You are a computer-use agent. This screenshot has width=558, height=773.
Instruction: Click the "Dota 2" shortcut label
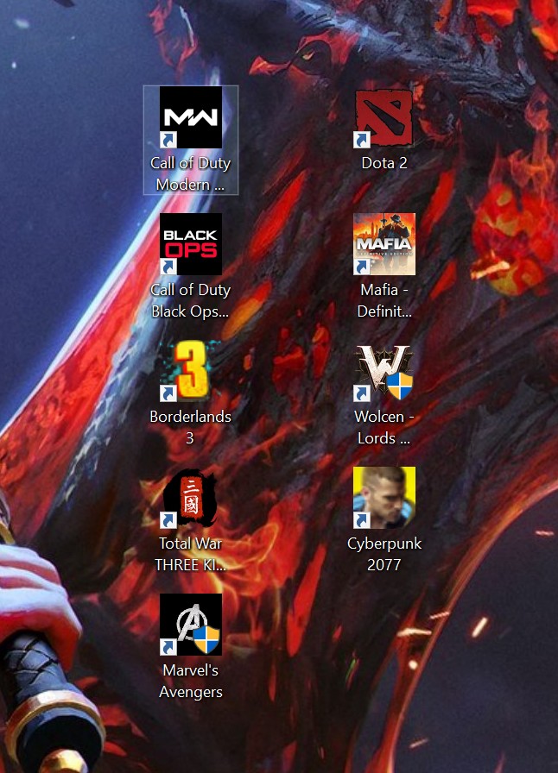[x=384, y=163]
